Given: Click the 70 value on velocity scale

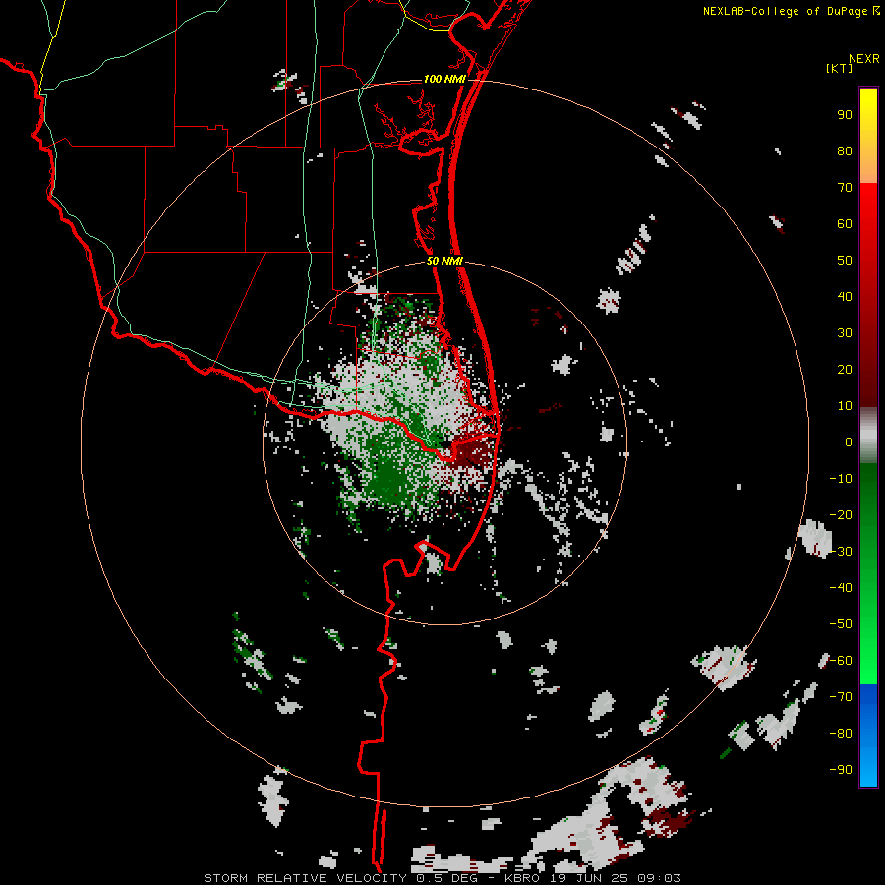Looking at the screenshot, I should point(845,188).
